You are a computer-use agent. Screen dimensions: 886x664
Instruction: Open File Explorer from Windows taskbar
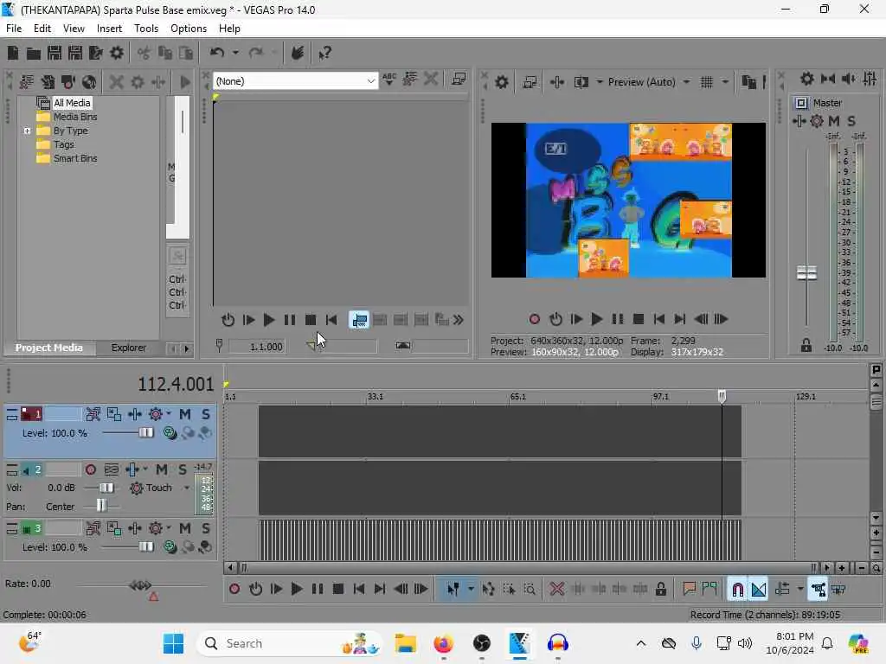(405, 643)
